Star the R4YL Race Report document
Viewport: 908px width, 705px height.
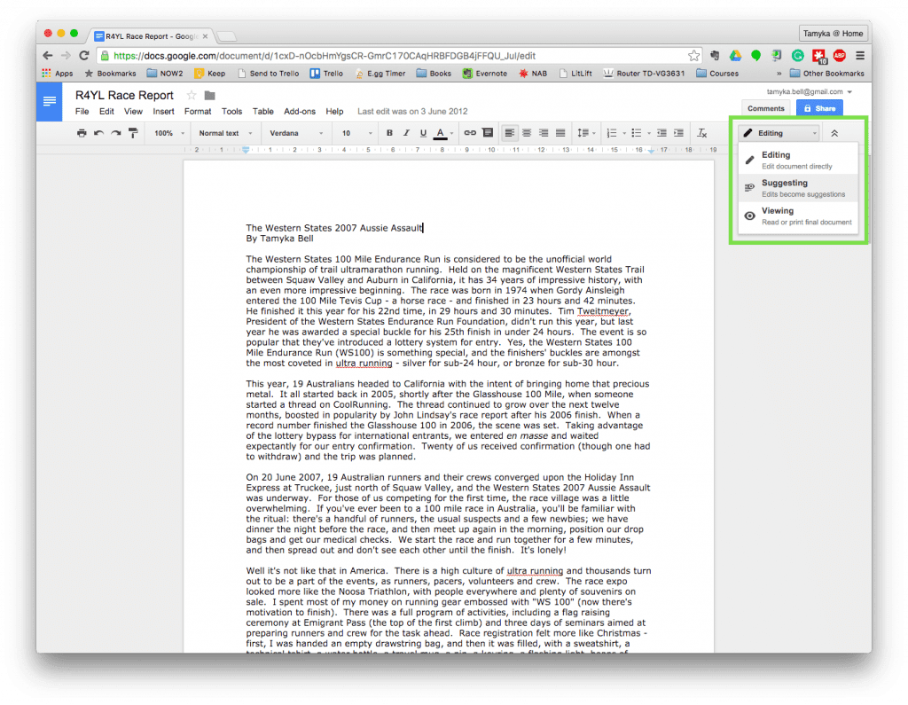coord(192,95)
